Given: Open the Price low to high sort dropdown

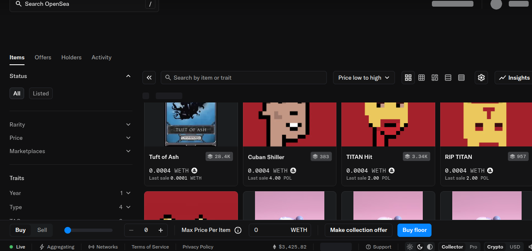Looking at the screenshot, I should [x=364, y=78].
